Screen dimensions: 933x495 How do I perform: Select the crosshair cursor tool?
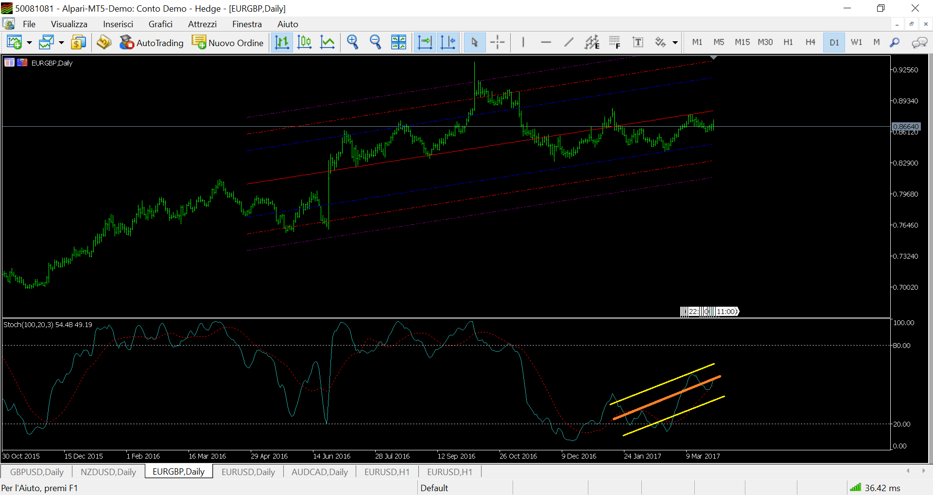click(497, 43)
